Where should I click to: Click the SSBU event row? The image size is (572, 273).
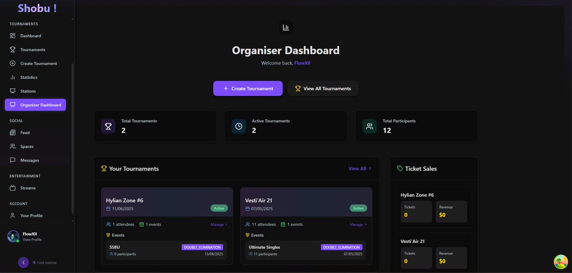(166, 250)
